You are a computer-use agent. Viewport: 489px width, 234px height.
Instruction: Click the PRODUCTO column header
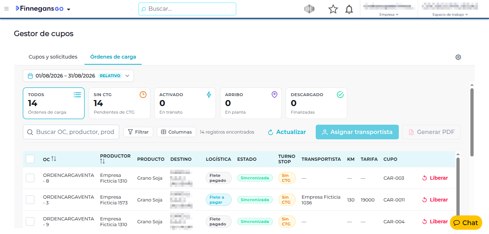pyautogui.click(x=151, y=159)
